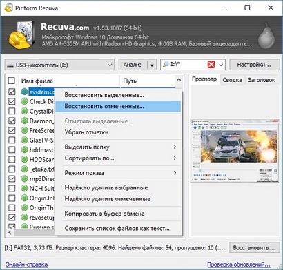Click the Recuva title bar app icon
Image resolution: width=283 pixels, height=270 pixels.
[x=8, y=8]
